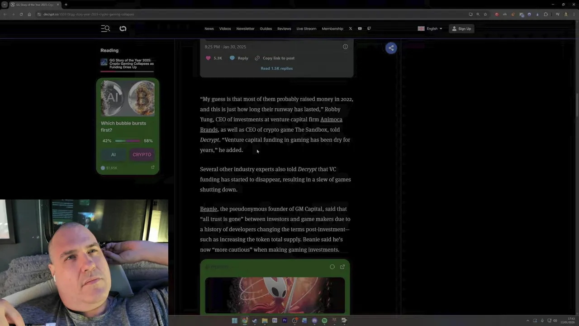Screen dimensions: 579x326
Task: Click the $1.65K poll volume text
Action: coord(112,168)
